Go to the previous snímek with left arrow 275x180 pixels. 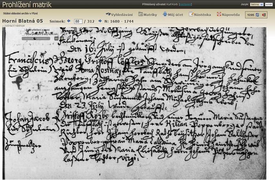pos(69,21)
